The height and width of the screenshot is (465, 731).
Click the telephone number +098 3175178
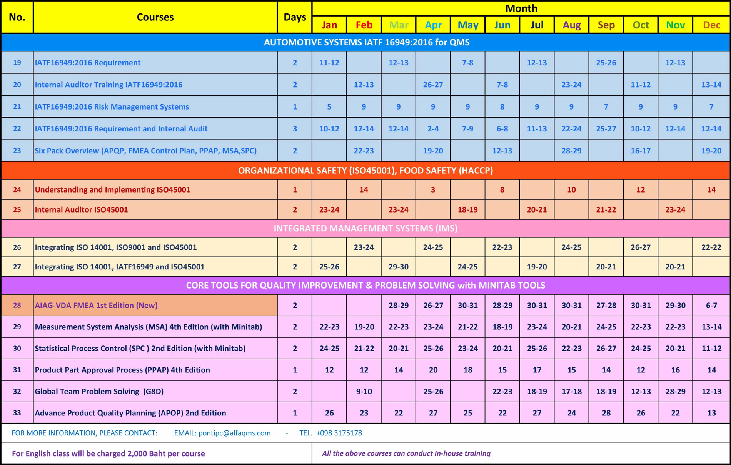pyautogui.click(x=339, y=433)
